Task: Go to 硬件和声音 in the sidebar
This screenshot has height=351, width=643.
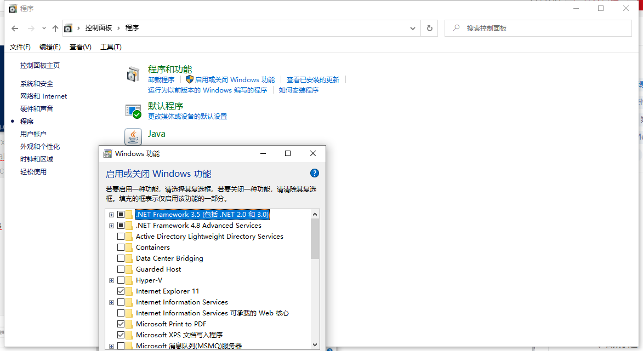Action: (37, 109)
